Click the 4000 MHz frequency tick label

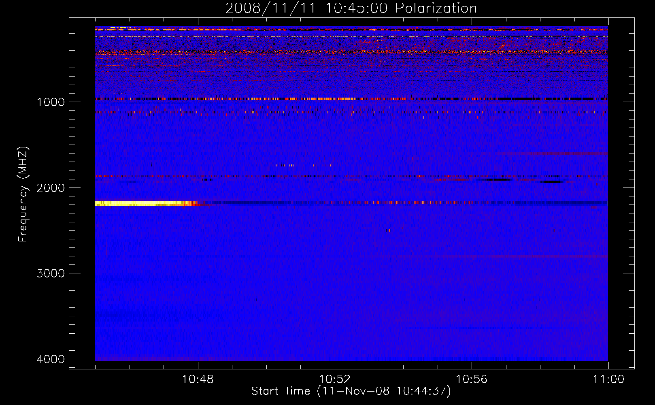point(51,359)
